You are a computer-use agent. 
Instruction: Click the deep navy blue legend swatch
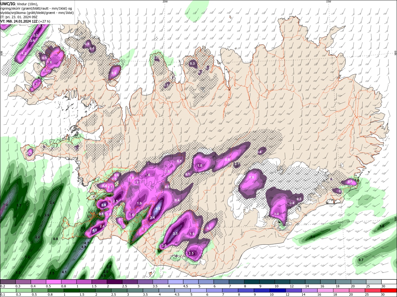278,291
